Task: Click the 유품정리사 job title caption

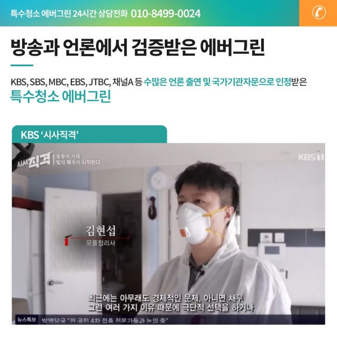Action: click(101, 243)
